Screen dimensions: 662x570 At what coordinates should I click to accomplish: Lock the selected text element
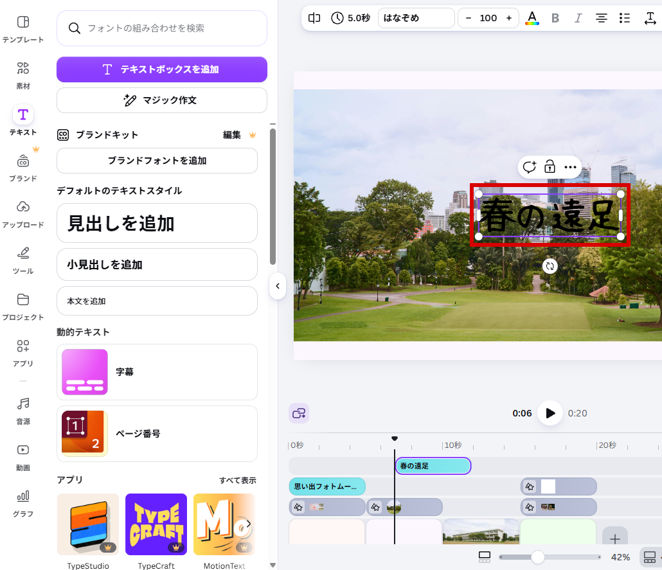550,167
